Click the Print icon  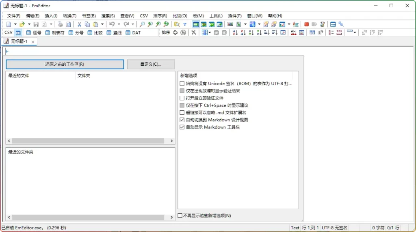(x=61, y=24)
